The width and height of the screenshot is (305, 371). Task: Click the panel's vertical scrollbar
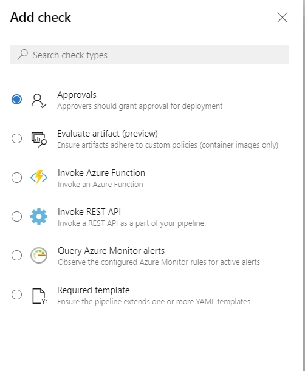click(303, 186)
